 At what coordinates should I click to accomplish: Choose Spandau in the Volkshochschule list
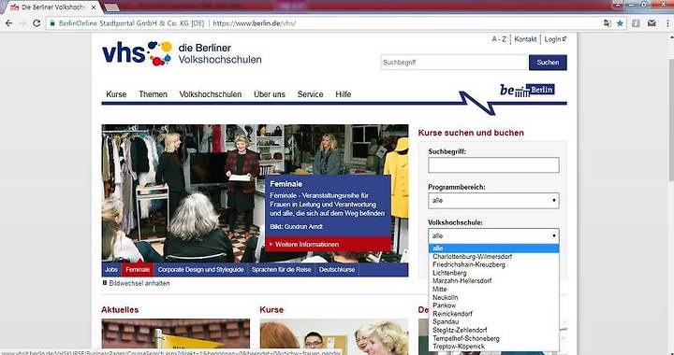[x=493, y=321]
